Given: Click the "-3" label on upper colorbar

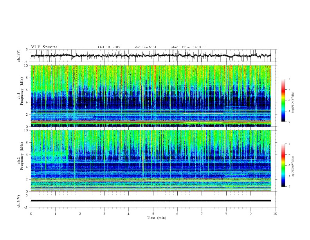Looking at the screenshot, I should click(288, 79).
